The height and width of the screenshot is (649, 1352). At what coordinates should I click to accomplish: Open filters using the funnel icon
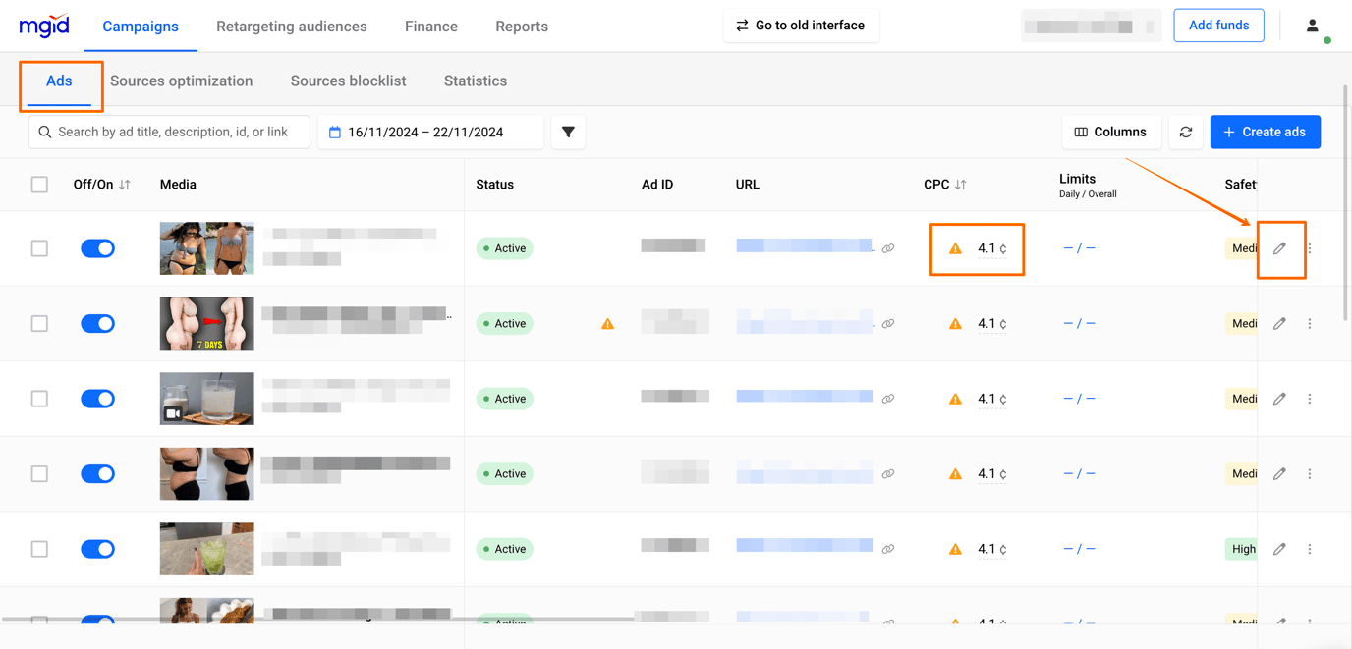click(568, 131)
